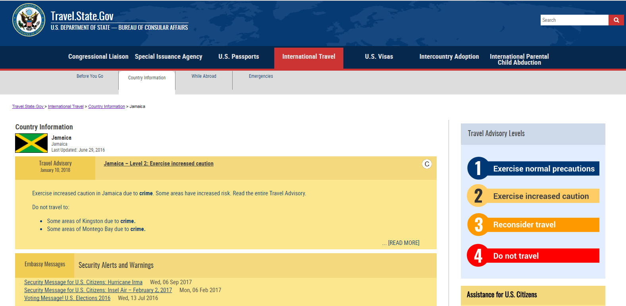This screenshot has width=626, height=306.
Task: Open the U.S. Visas menu
Action: [x=379, y=56]
